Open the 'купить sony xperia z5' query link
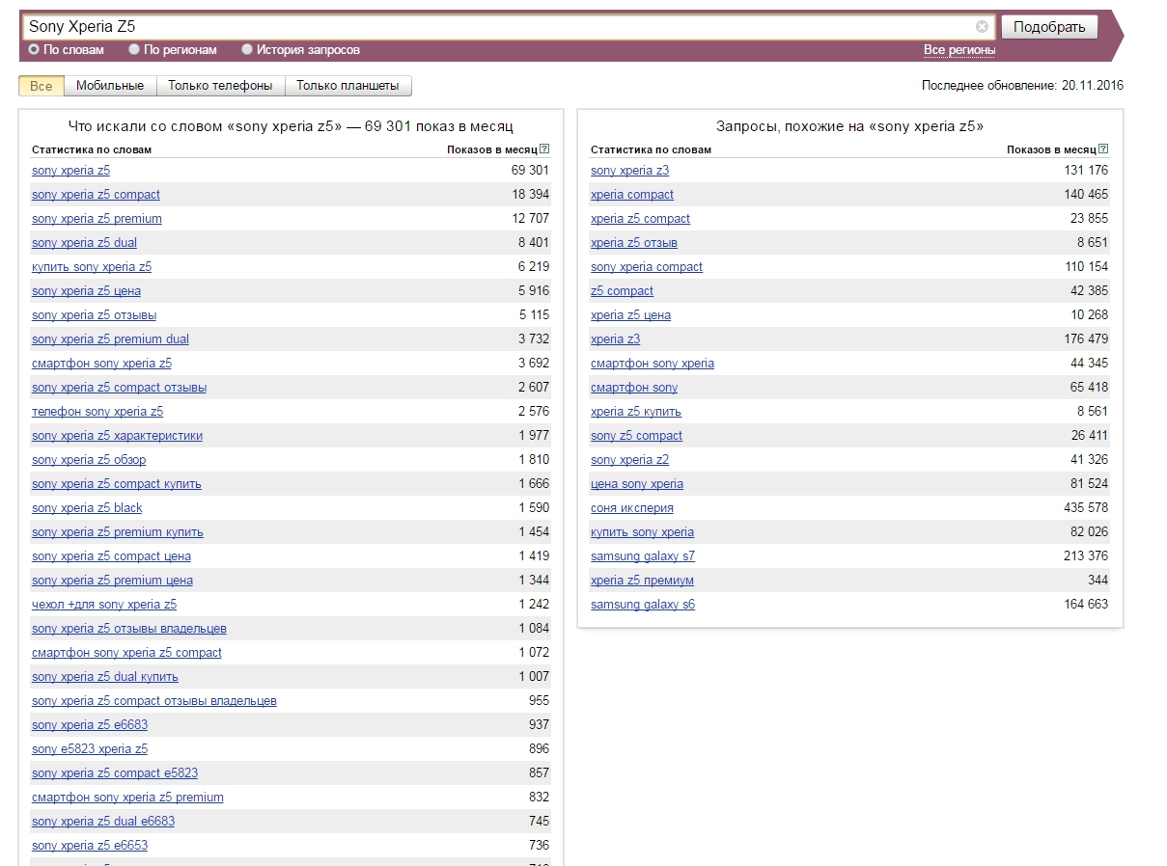The height and width of the screenshot is (866, 1167). (x=92, y=267)
